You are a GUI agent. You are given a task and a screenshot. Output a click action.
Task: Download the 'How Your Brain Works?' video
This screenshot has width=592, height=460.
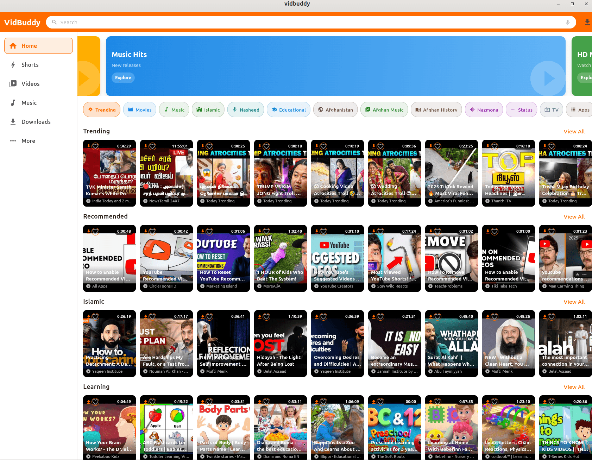click(x=89, y=402)
